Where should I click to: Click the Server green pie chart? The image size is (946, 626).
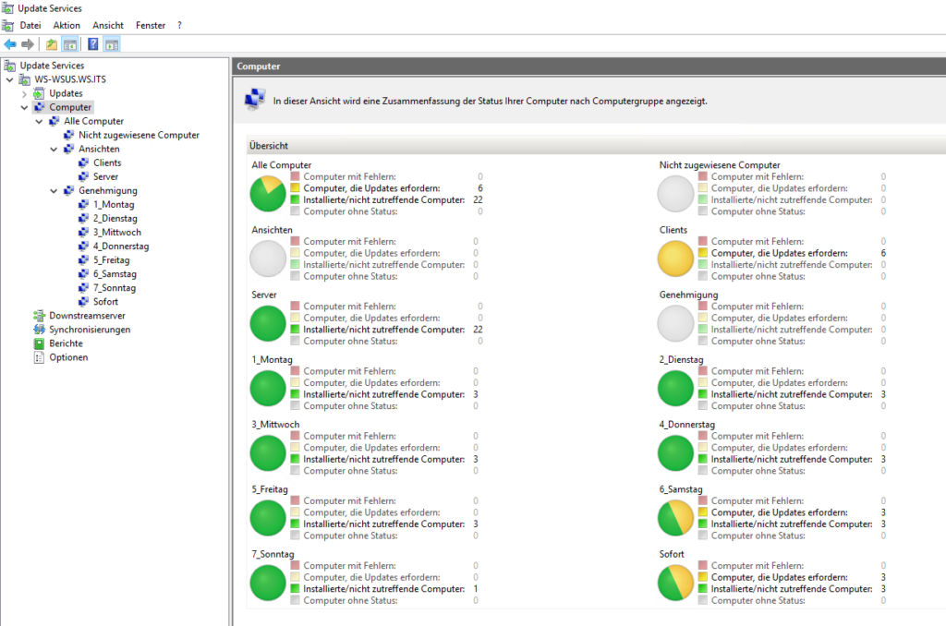pos(268,323)
